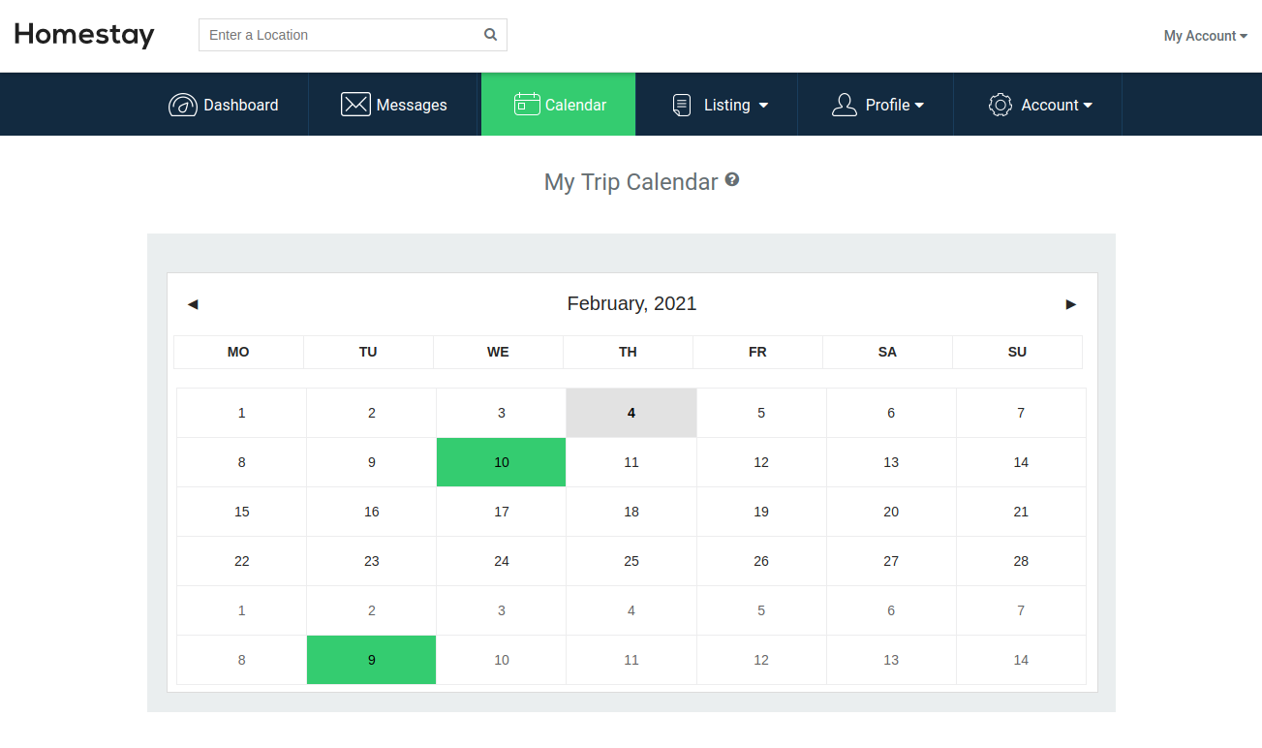Select the highlighted green date February 10
The height and width of the screenshot is (748, 1262).
[x=501, y=462]
